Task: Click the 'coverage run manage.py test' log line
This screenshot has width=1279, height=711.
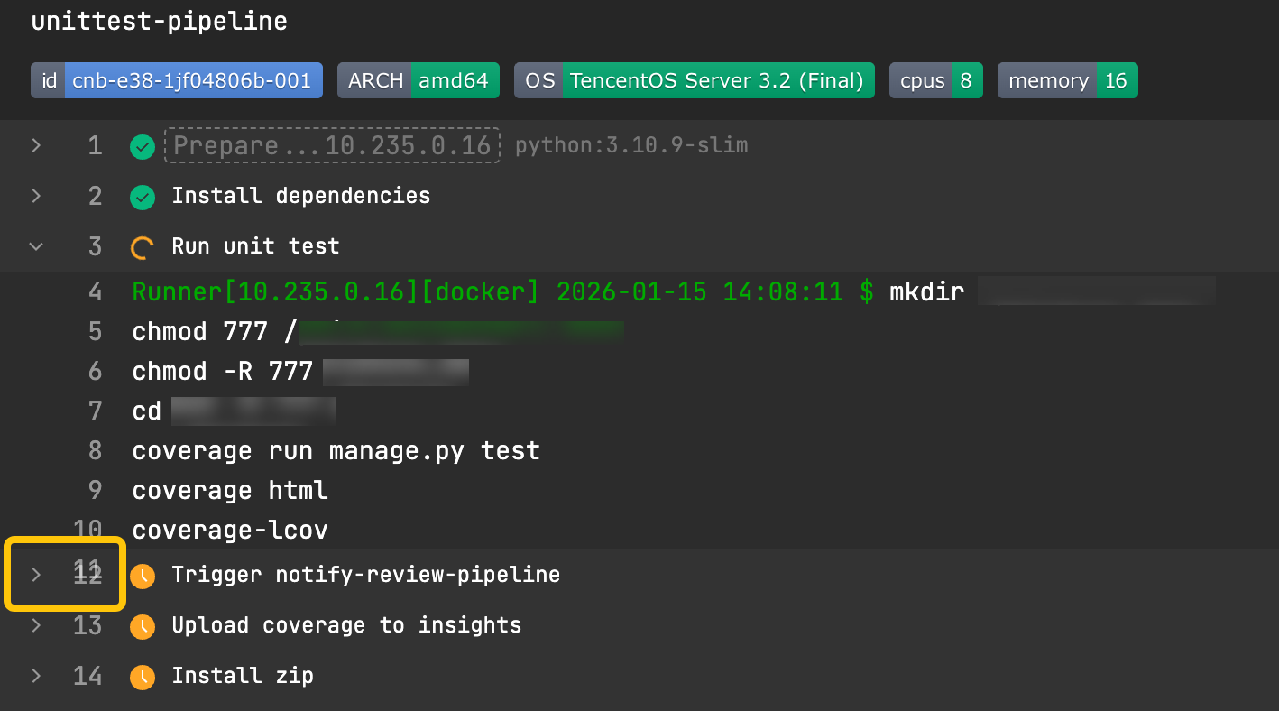Action: click(x=336, y=451)
